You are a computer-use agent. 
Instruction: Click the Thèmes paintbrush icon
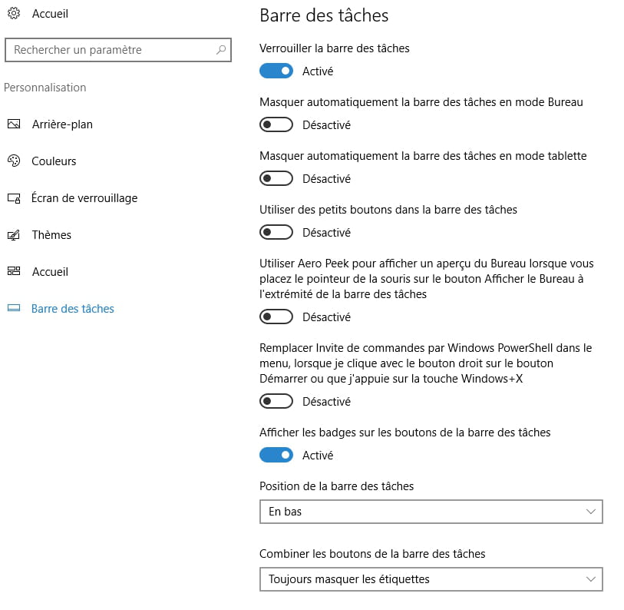(14, 235)
